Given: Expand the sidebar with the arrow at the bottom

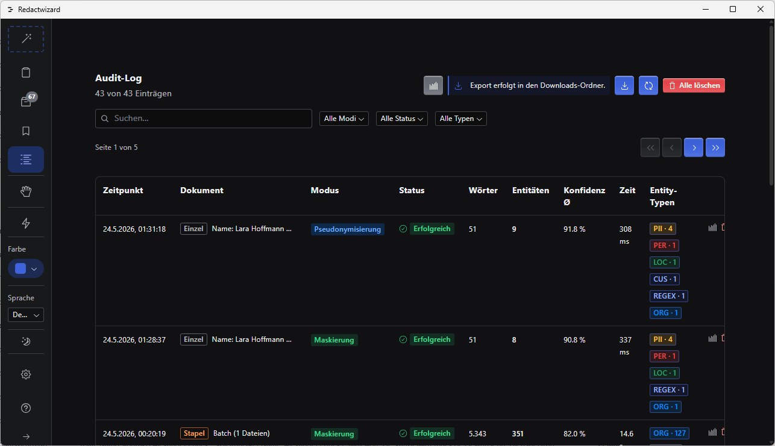Looking at the screenshot, I should point(26,436).
